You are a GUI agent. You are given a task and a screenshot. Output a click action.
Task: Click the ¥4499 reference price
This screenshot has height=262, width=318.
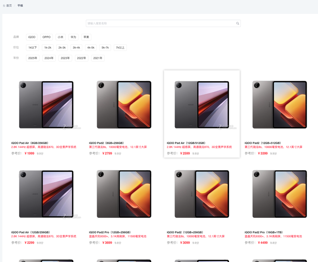tap(263, 243)
